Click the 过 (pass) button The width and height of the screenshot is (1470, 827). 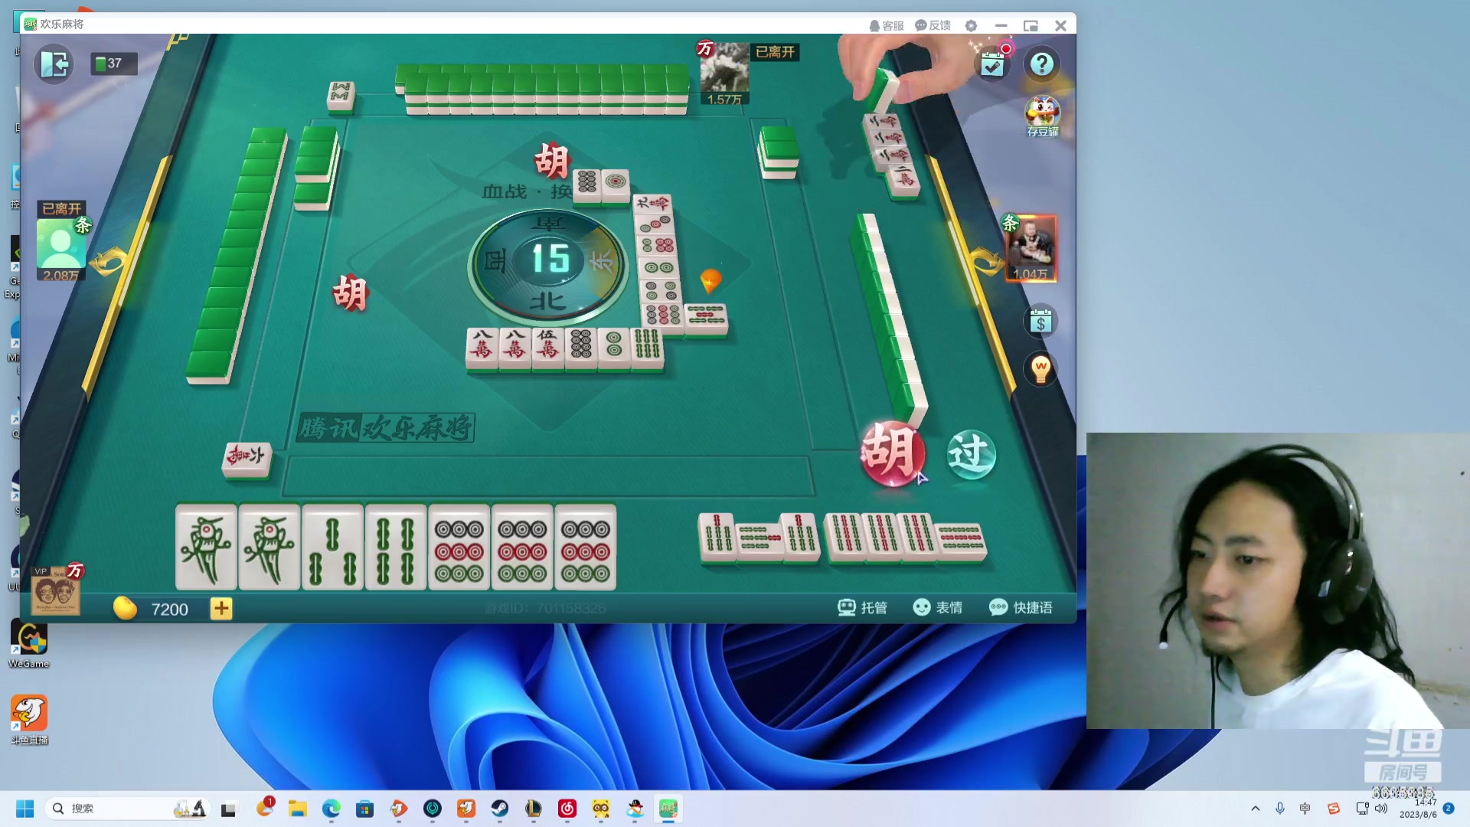pyautogui.click(x=972, y=454)
